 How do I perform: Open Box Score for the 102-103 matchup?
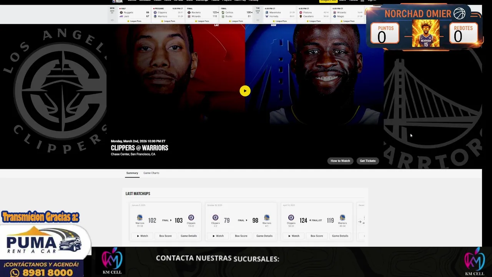point(165,236)
